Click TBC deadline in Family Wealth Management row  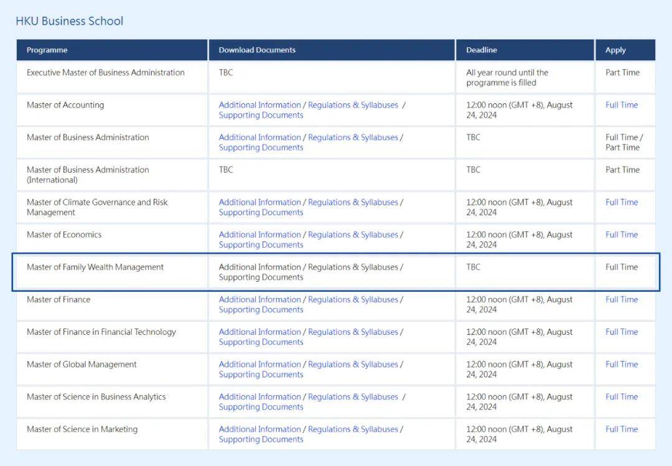(x=473, y=267)
